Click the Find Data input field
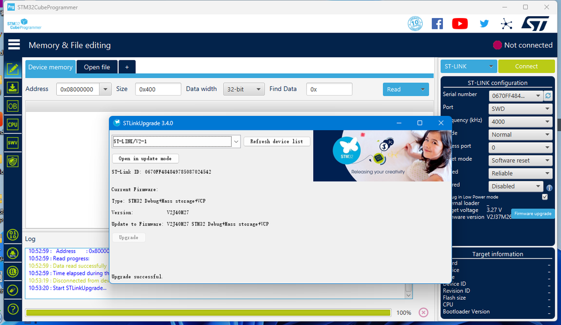 pos(329,89)
